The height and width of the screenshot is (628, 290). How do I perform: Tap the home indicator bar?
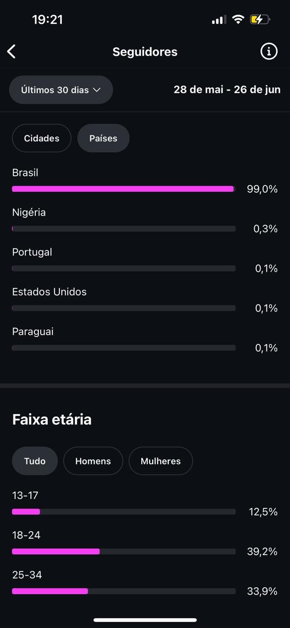(x=145, y=620)
